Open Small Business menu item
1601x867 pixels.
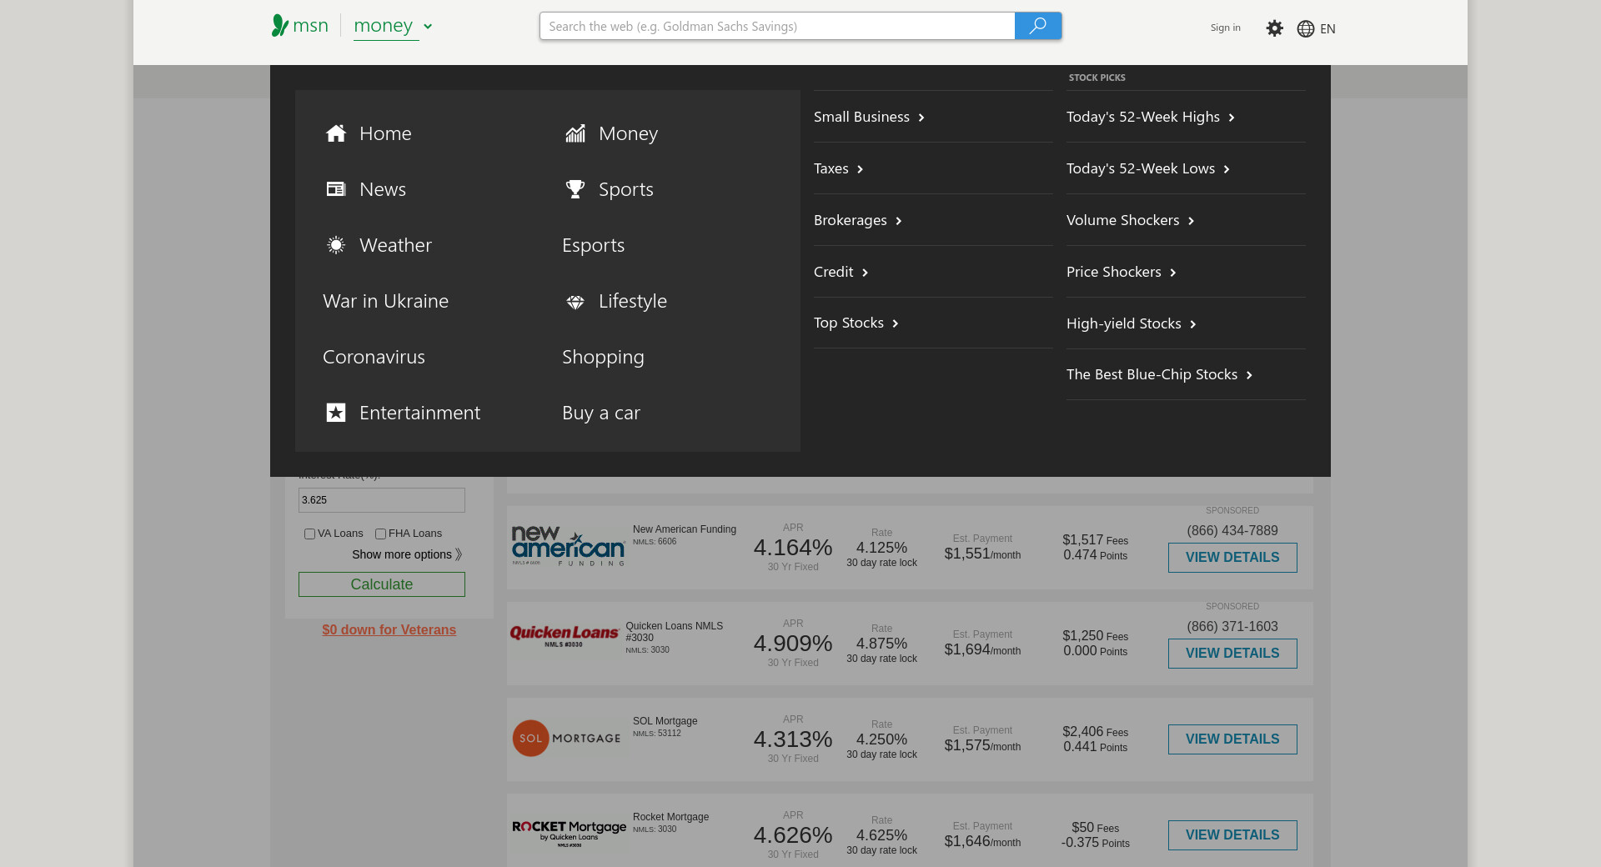click(868, 117)
